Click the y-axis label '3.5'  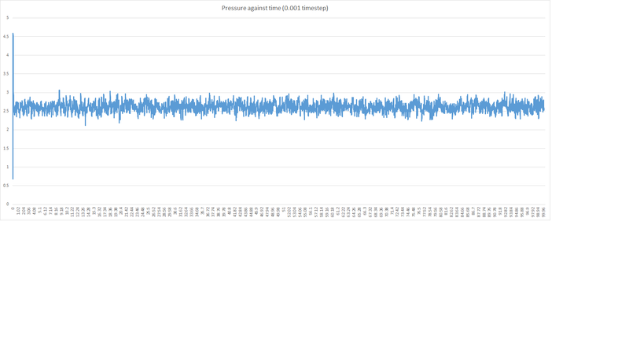coord(6,74)
